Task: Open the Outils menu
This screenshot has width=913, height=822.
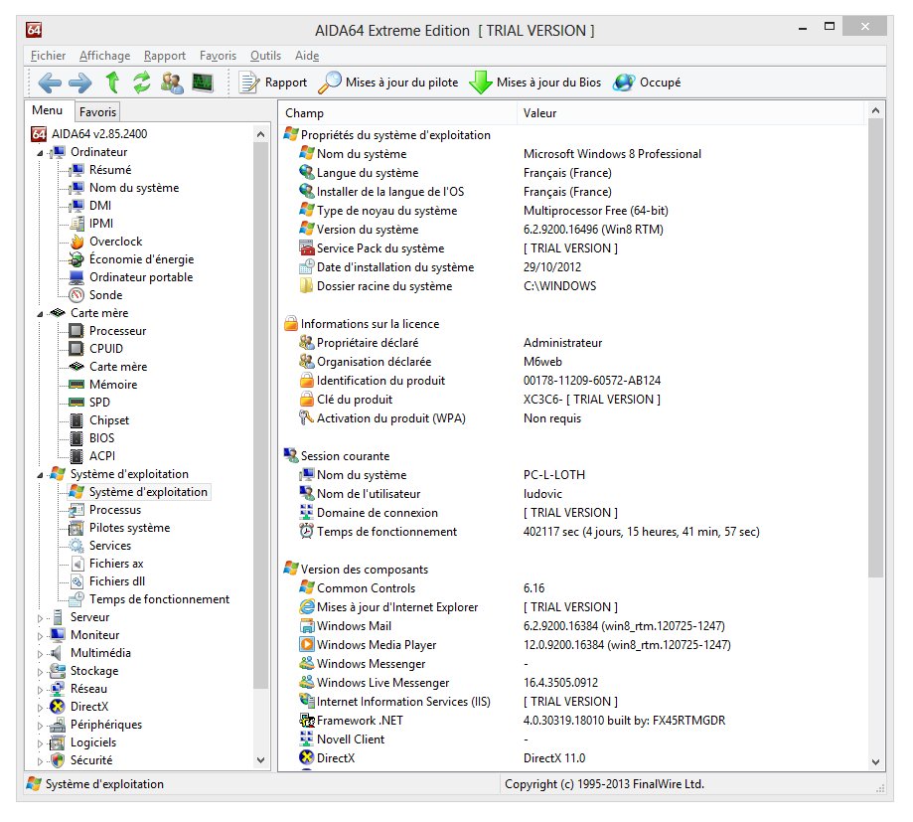Action: [265, 56]
